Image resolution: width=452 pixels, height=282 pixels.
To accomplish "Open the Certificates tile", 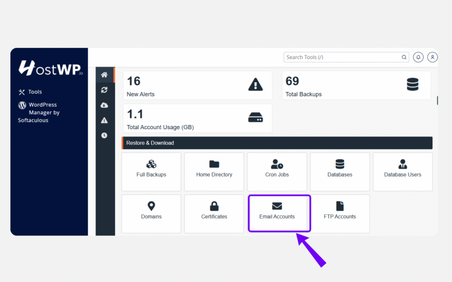I will (x=214, y=214).
